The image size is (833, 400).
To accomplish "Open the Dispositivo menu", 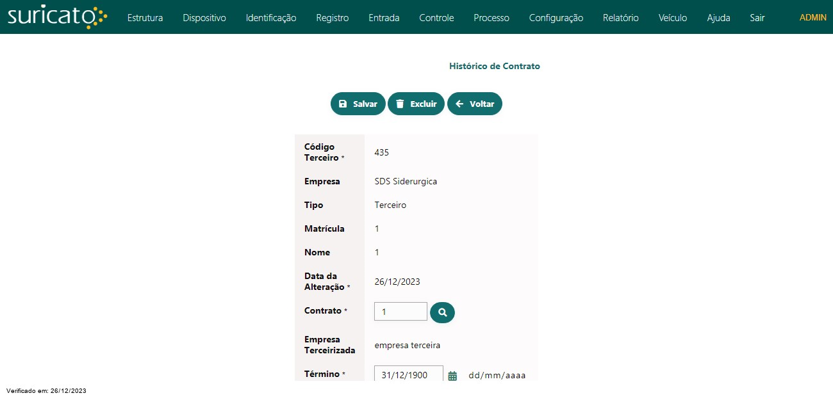I will [204, 18].
